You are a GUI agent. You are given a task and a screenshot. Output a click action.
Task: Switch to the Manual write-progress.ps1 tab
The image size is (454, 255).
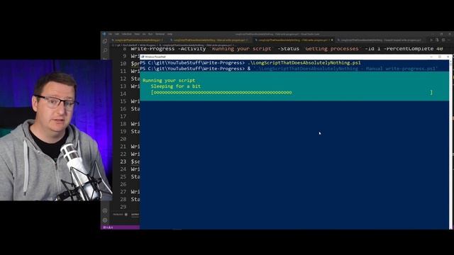[210, 40]
